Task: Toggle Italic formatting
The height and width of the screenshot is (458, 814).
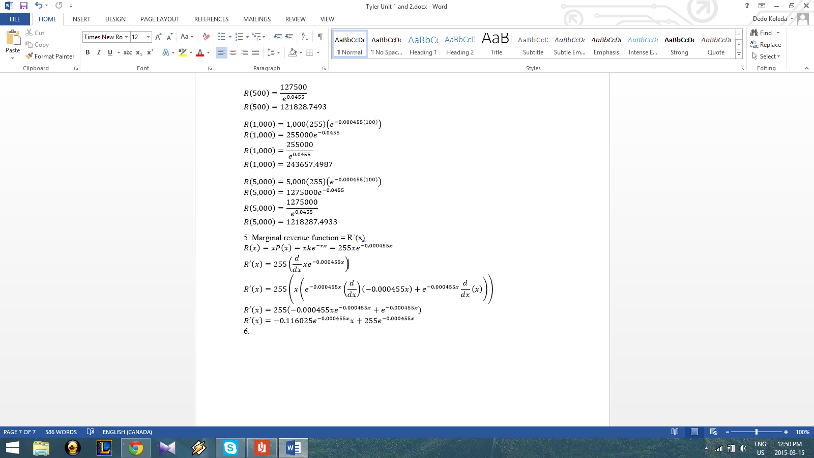Action: pos(99,52)
